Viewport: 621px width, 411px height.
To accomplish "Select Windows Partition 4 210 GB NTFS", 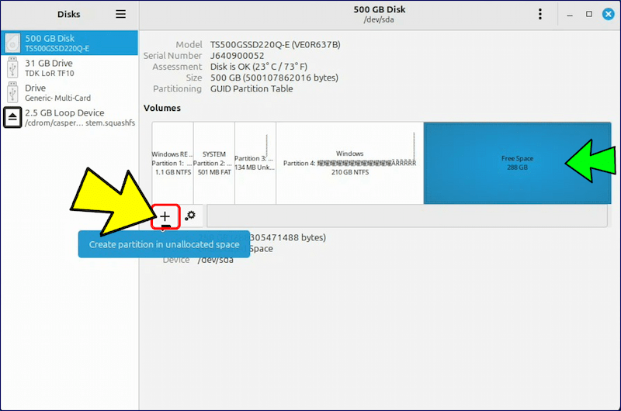I will tap(349, 163).
